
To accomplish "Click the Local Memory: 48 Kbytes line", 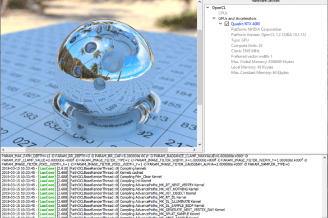I will pyautogui.click(x=252, y=67).
